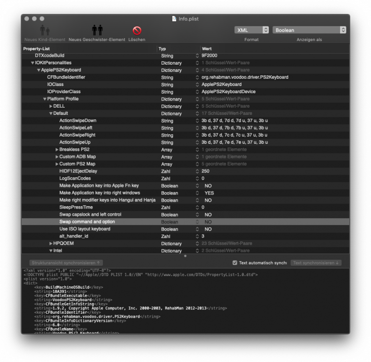This screenshot has height=362, width=371.
Task: Collapse the Platform Profile node
Action: 45,99
